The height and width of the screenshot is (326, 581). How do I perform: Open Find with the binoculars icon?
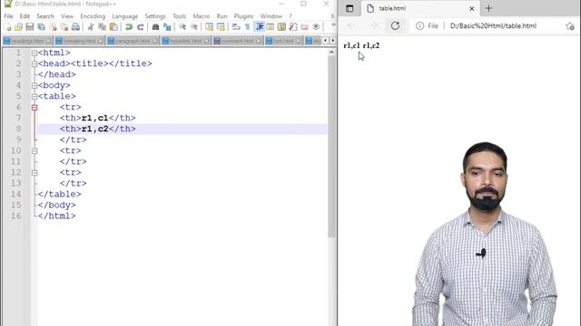tap(155, 27)
